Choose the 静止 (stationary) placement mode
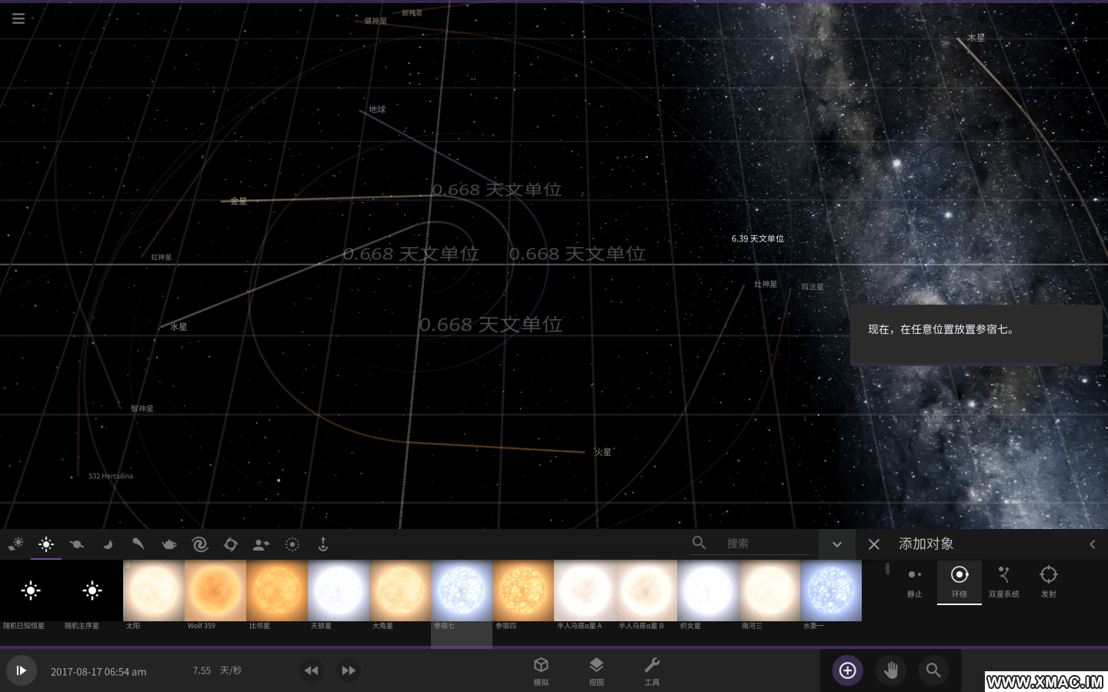 click(x=914, y=581)
